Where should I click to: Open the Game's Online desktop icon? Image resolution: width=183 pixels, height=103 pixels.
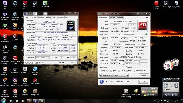pyautogui.click(x=156, y=5)
